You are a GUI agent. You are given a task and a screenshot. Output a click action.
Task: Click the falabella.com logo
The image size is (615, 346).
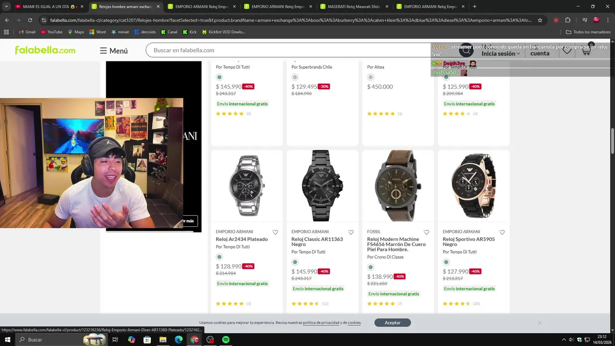coord(45,50)
